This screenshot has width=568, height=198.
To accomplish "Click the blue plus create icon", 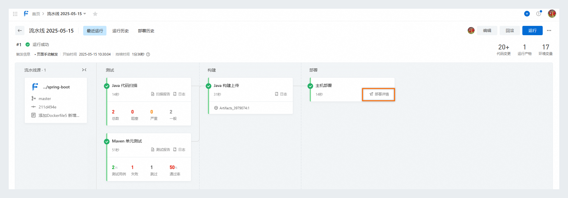I will click(x=527, y=14).
